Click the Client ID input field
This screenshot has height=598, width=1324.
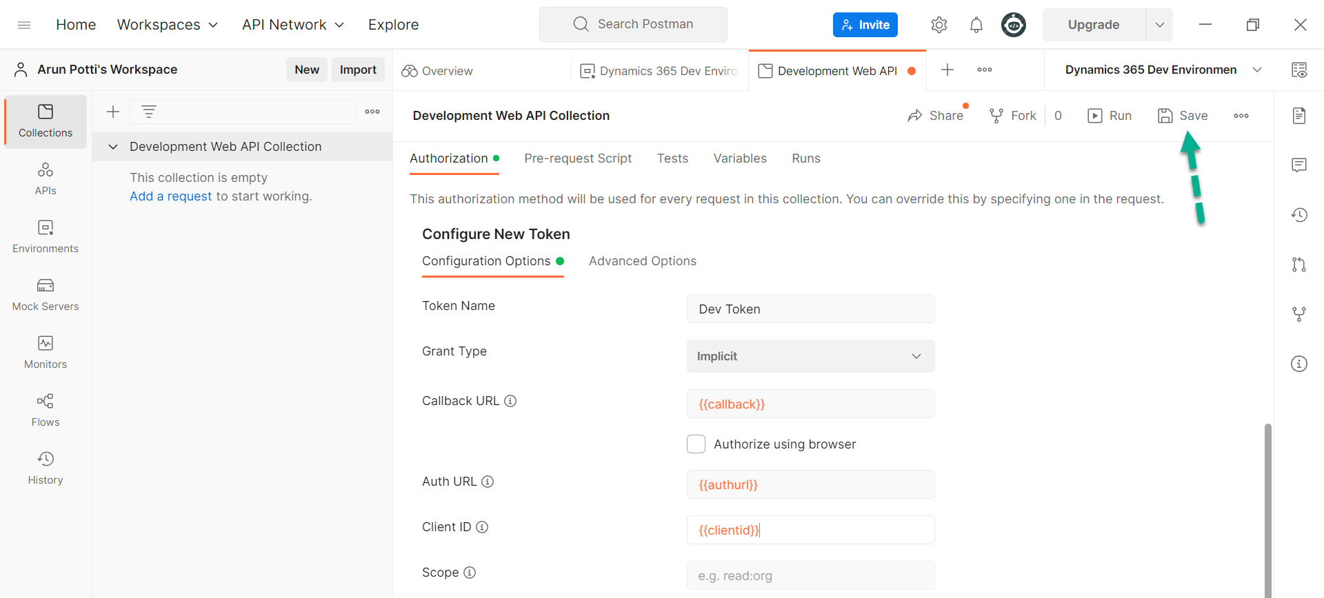810,530
